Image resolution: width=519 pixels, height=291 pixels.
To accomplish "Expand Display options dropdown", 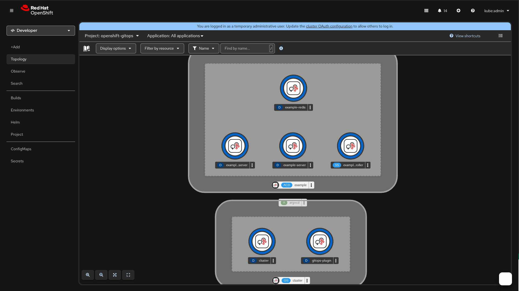I will point(116,49).
